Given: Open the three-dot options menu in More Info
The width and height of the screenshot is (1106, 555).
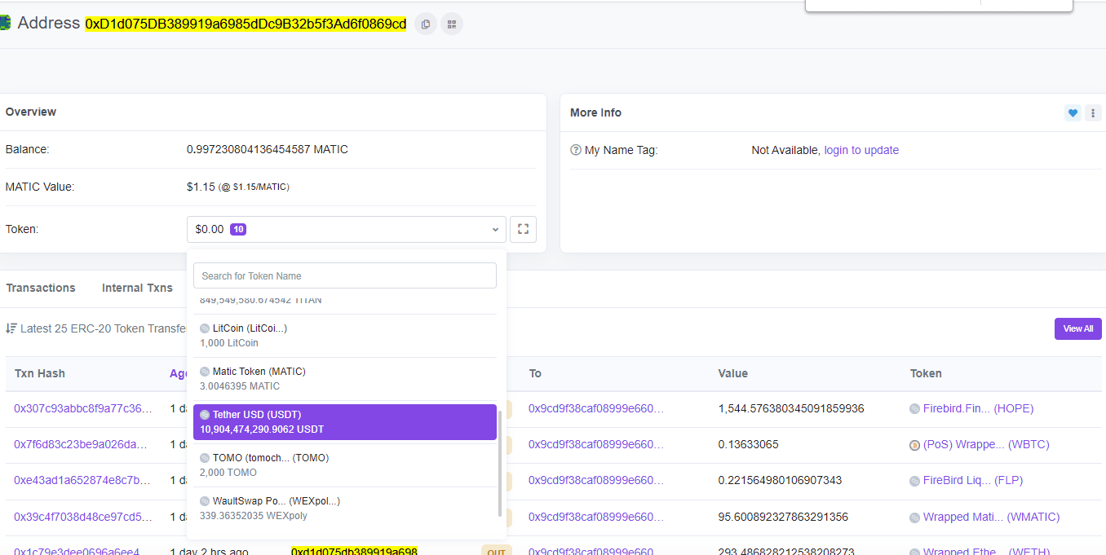Looking at the screenshot, I should [1093, 113].
